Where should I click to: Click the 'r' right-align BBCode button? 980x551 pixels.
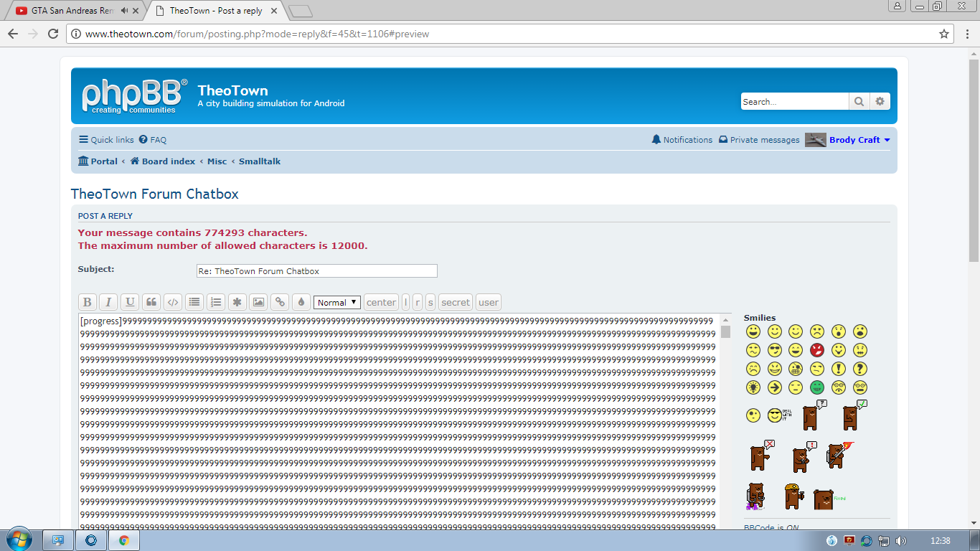click(418, 302)
